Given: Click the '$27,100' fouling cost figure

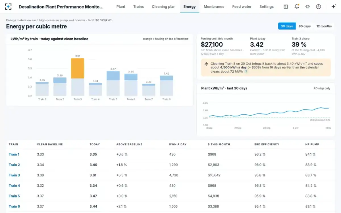Looking at the screenshot, I should coord(212,45).
